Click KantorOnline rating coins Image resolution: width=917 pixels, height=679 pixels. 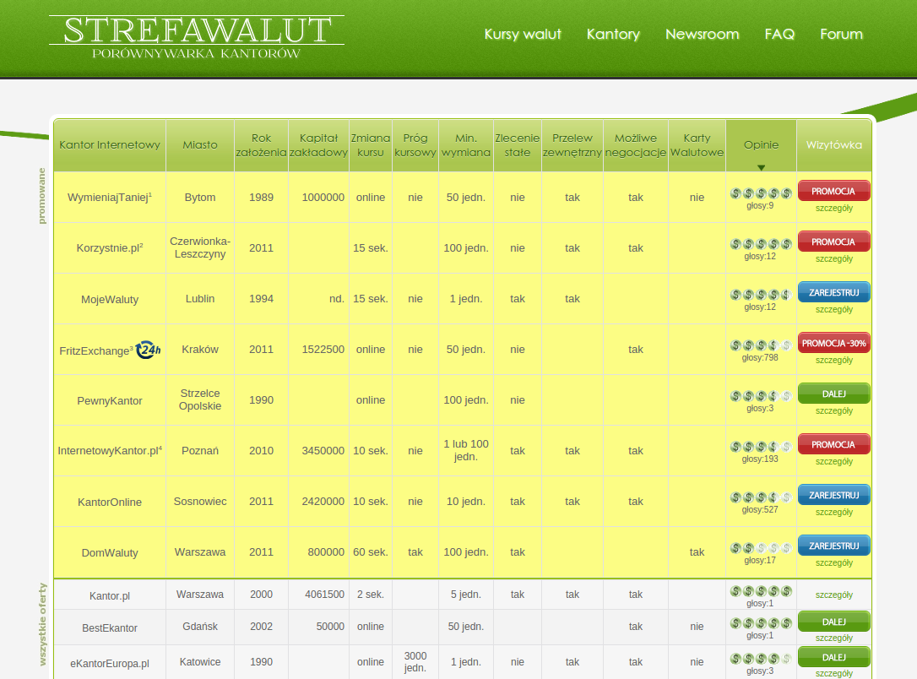click(x=761, y=497)
